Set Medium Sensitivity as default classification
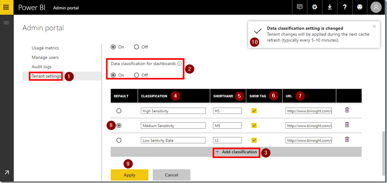Screen dimensions: 387x183 [x=119, y=126]
